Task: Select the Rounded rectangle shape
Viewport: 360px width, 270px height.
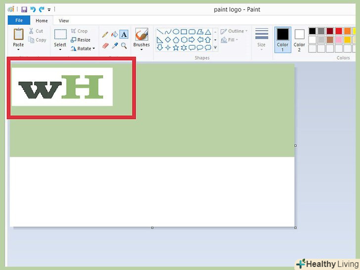Action: point(192,32)
